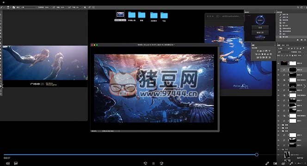
Task: Filter layers by pixel layers icon
Action: coord(289,48)
